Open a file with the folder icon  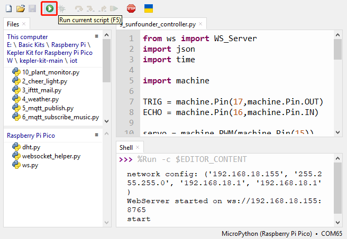pos(20,8)
